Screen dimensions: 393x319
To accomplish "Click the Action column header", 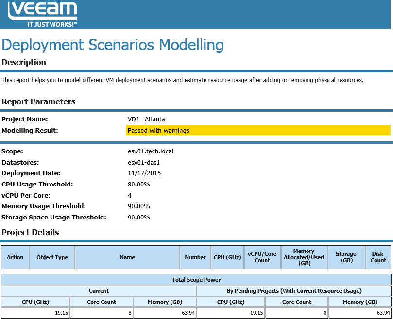I will point(15,257).
